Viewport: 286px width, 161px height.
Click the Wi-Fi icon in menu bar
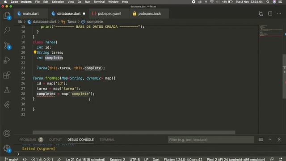pos(211,2)
